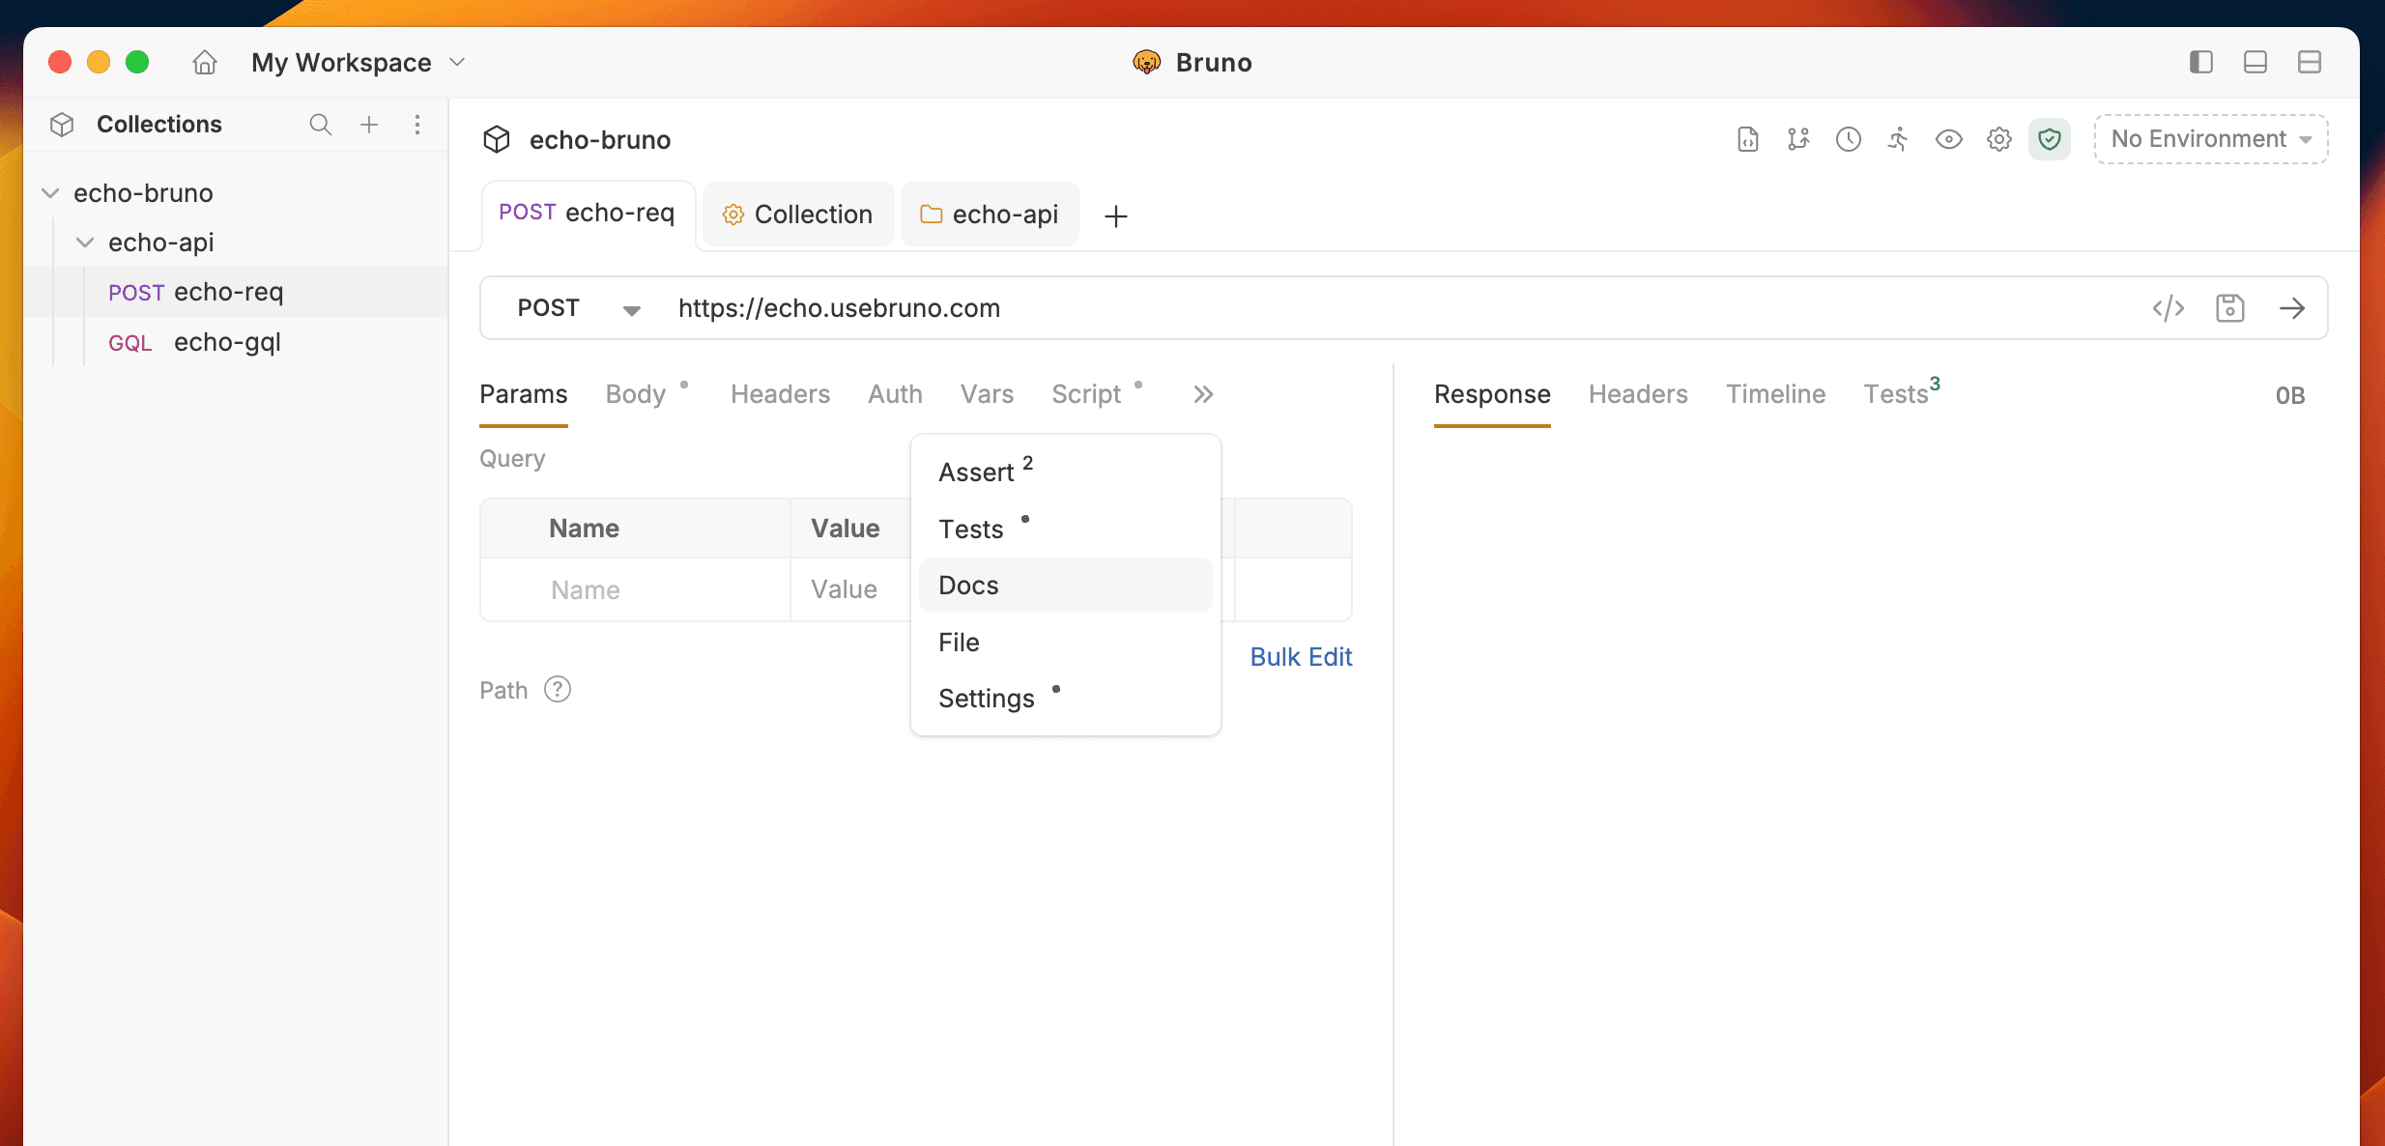The width and height of the screenshot is (2385, 1146).
Task: Click the generate code icon in URL bar
Action: pyautogui.click(x=2168, y=308)
